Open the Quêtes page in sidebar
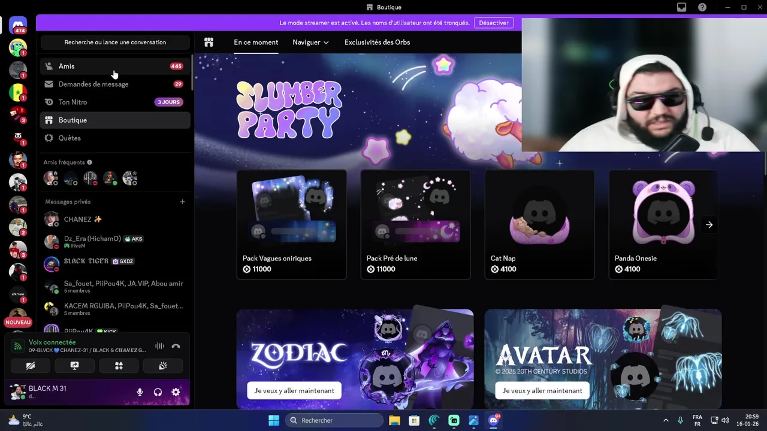Viewport: 767px width, 431px height. pos(115,138)
